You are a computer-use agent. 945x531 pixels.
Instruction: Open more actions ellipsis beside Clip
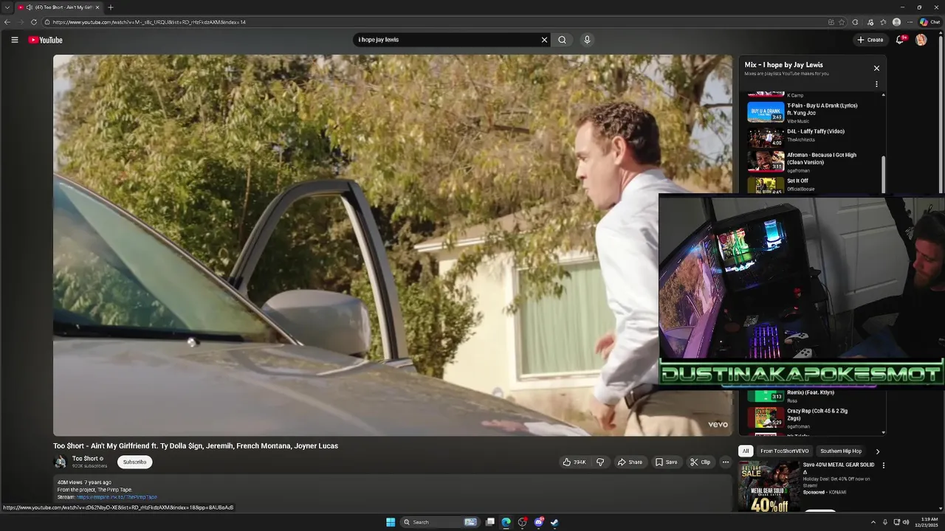tap(725, 462)
